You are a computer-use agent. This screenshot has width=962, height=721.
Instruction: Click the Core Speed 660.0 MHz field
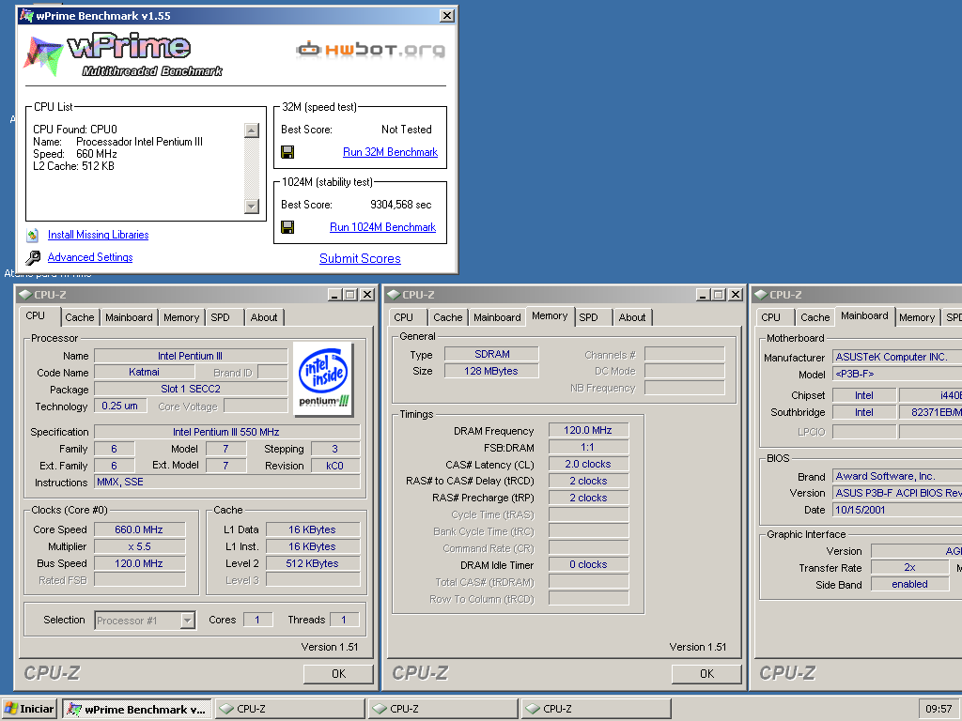point(139,529)
